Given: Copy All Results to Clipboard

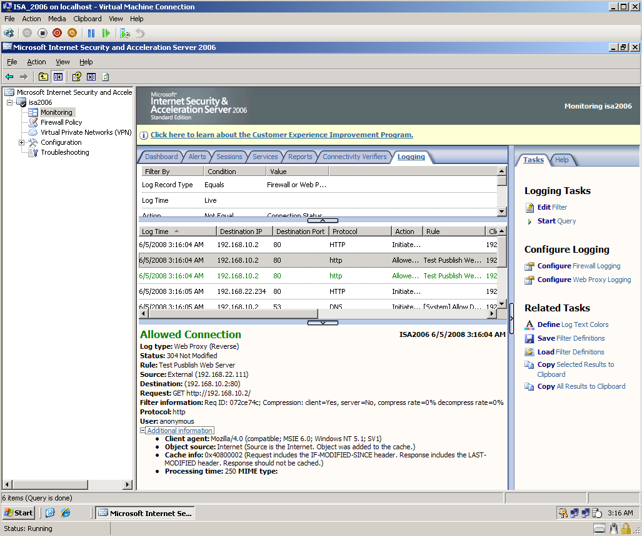Looking at the screenshot, I should pyautogui.click(x=581, y=386).
